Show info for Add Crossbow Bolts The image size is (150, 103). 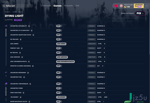[29, 62]
